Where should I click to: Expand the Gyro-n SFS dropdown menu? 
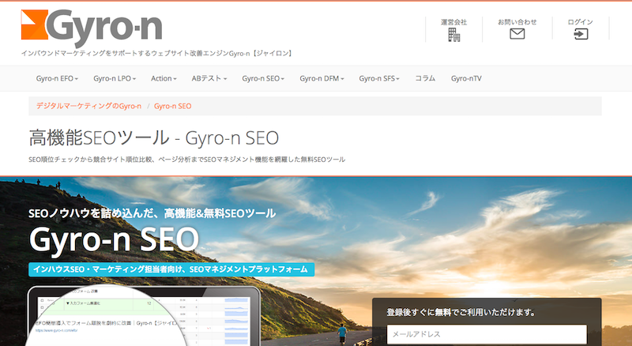coord(379,79)
